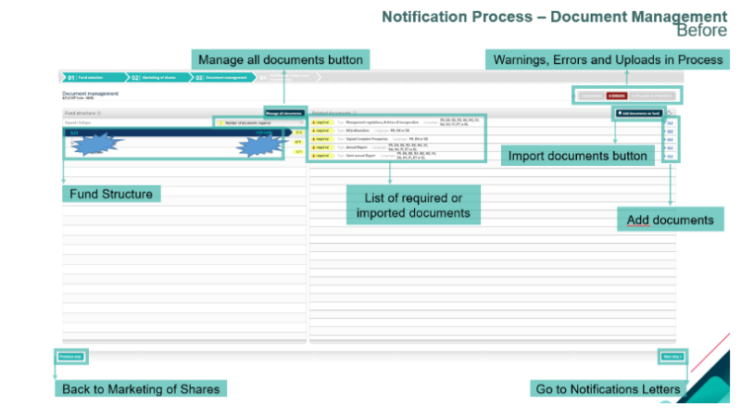Image resolution: width=741 pixels, height=417 pixels.
Task: Click the Manage all documents button
Action: tap(283, 112)
